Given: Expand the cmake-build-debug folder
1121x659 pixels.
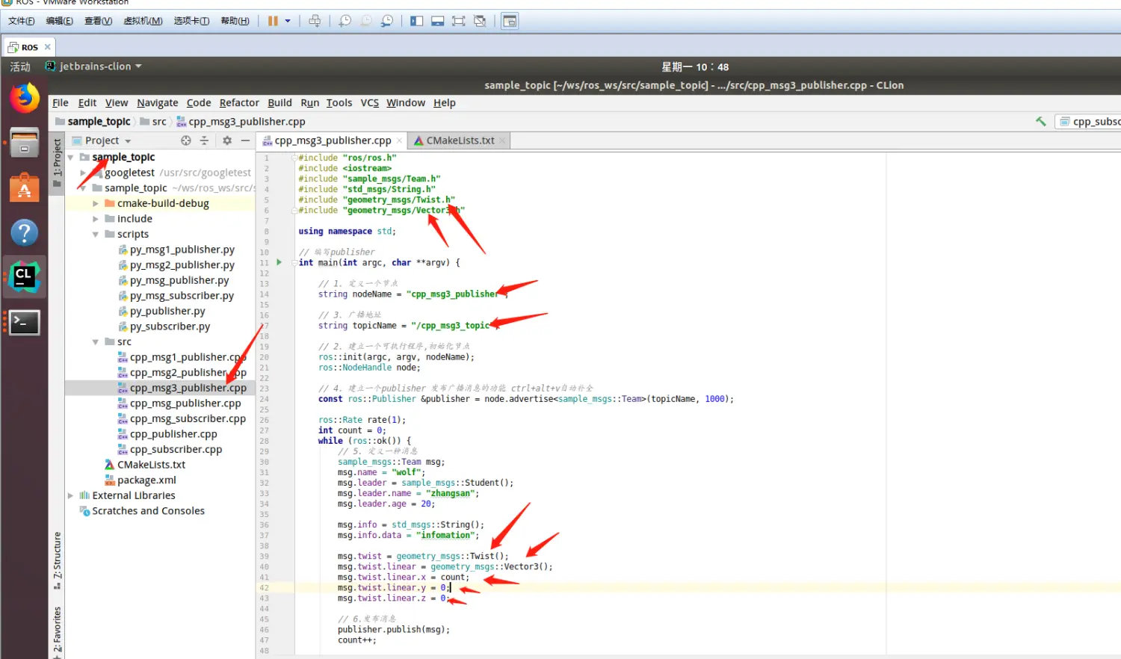Looking at the screenshot, I should point(96,203).
